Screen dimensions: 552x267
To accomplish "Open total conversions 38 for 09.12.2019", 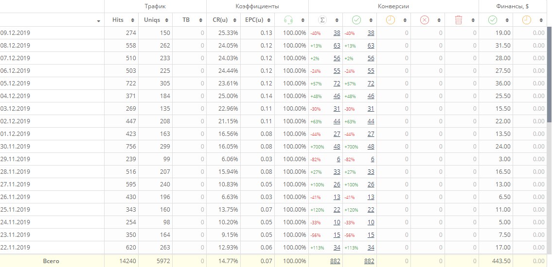I will pos(337,33).
